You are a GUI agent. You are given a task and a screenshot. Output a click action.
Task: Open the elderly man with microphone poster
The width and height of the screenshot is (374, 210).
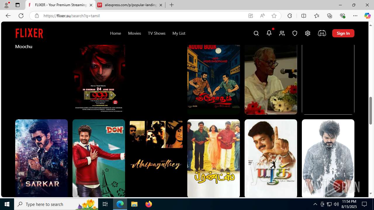[x=271, y=79]
